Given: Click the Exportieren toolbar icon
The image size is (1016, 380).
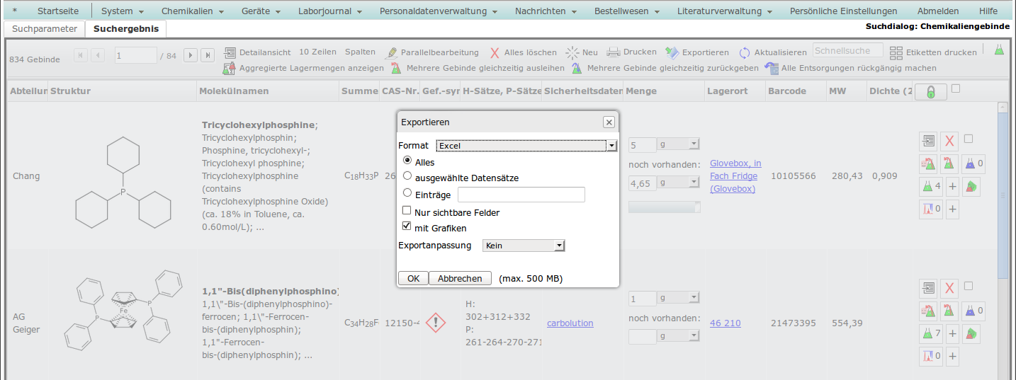Looking at the screenshot, I should pos(672,52).
